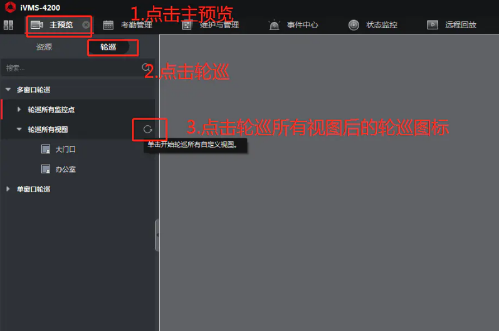
Task: Collapse the 多窗口轮巡 group
Action: click(8, 89)
